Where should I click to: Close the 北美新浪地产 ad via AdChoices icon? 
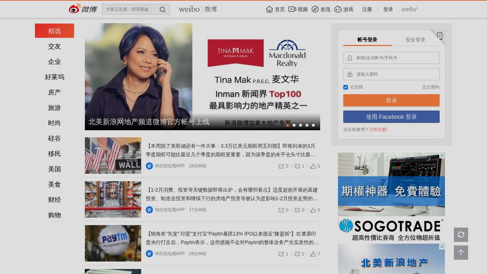442,247
